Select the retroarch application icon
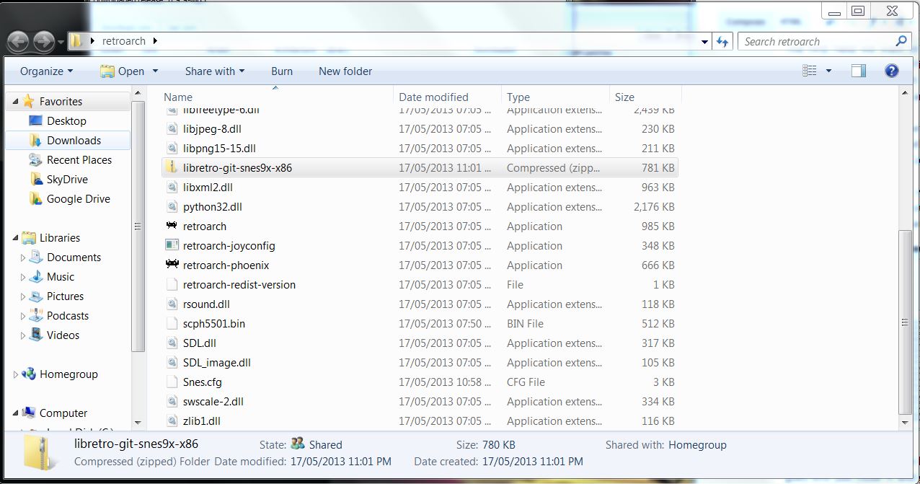Image resolution: width=920 pixels, height=484 pixels. tap(172, 226)
